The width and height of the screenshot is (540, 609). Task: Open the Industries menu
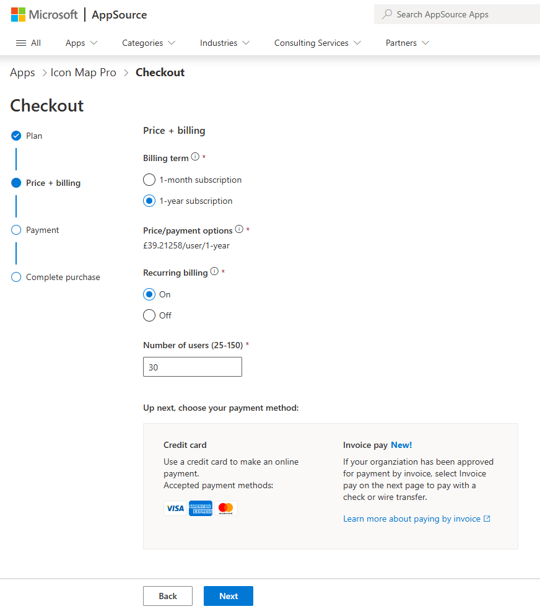coord(225,43)
